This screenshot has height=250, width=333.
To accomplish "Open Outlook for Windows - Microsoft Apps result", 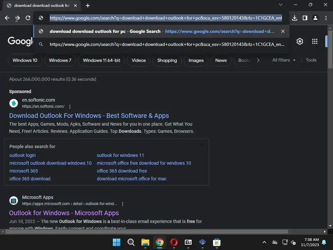I will pyautogui.click(x=64, y=213).
